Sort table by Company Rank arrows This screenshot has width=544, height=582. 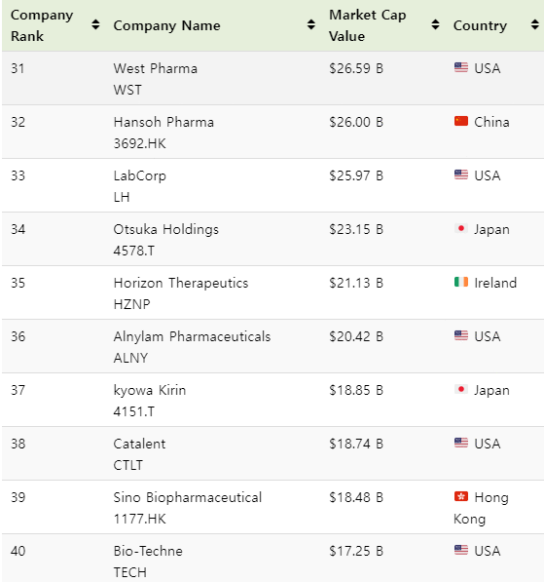95,25
